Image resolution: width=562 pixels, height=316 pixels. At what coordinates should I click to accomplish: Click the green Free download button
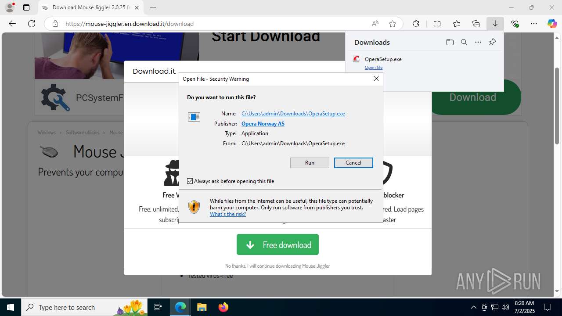coord(277,244)
